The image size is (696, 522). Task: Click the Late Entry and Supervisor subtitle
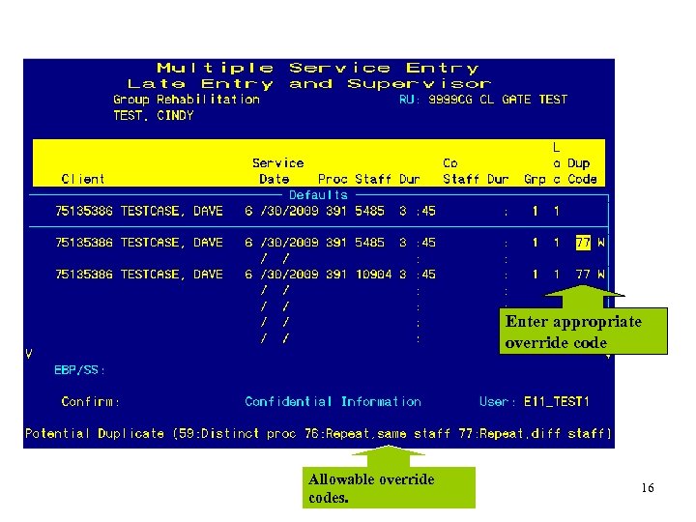[309, 83]
